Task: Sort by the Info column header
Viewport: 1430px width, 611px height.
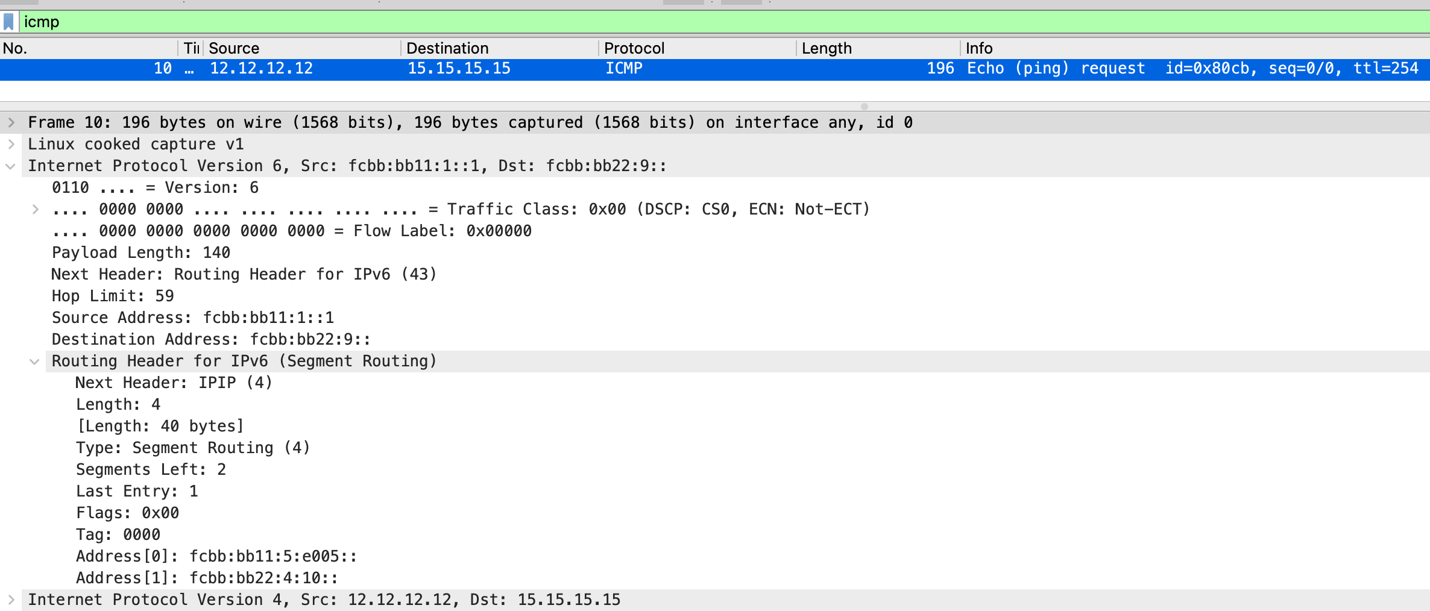Action: click(1195, 48)
